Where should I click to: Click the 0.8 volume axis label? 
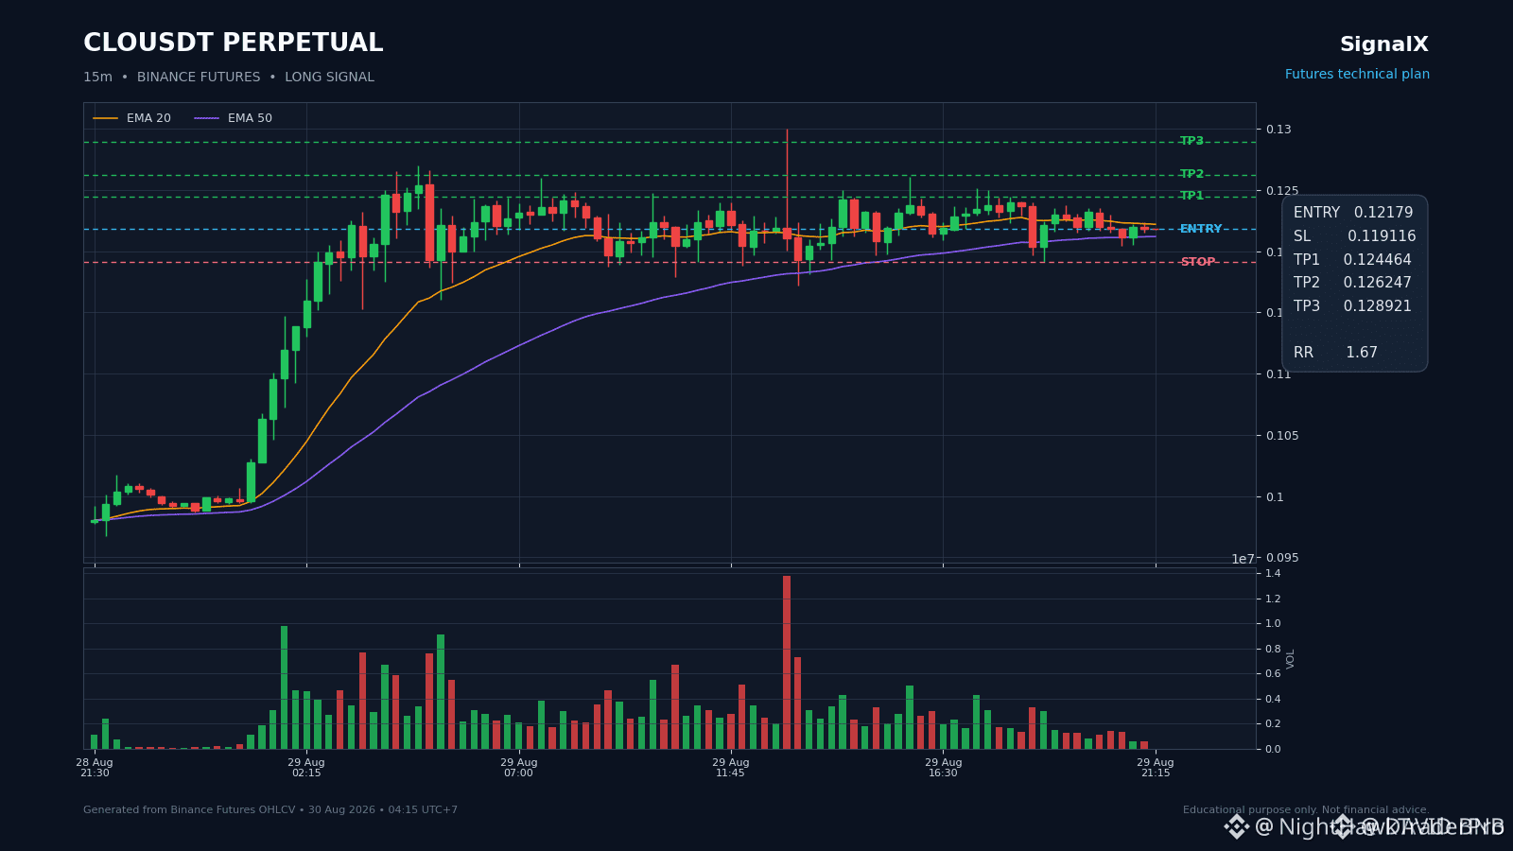(1273, 650)
